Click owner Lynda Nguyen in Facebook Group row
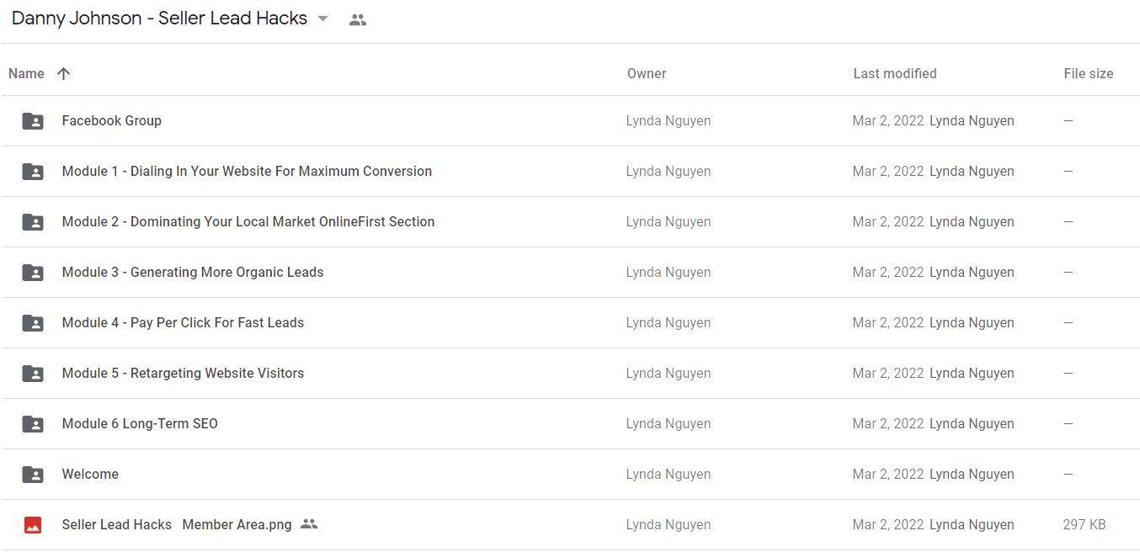Image resolution: width=1140 pixels, height=552 pixels. tap(669, 120)
